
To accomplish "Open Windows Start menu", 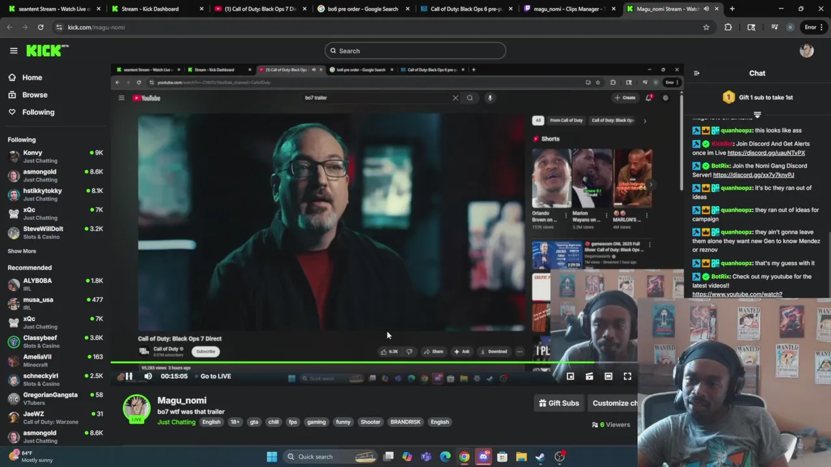I will [272, 457].
